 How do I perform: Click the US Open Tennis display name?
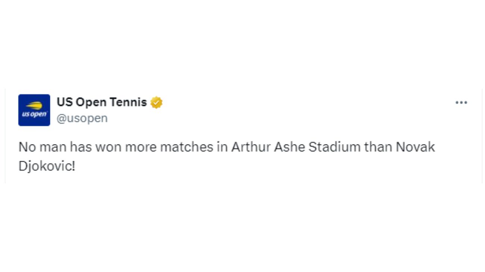coord(102,102)
